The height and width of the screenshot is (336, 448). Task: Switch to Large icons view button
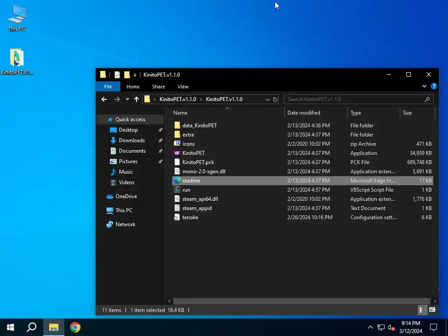point(432,310)
